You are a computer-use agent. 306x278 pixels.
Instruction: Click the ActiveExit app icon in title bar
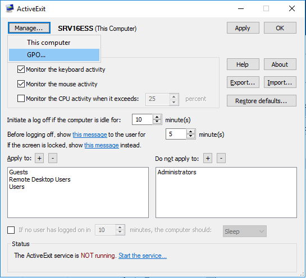click(x=10, y=8)
